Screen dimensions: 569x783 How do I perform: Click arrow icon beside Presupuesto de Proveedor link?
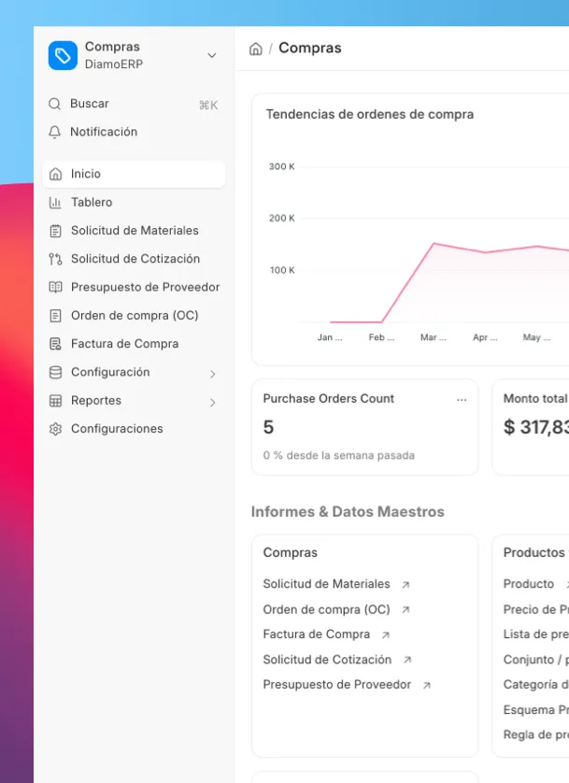point(427,686)
